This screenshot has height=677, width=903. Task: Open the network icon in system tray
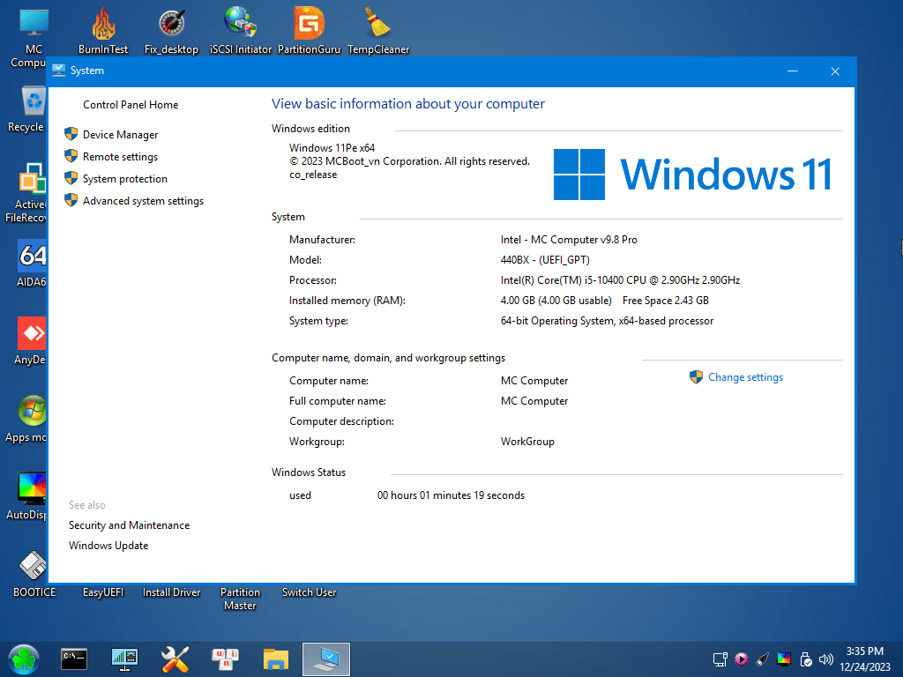click(720, 659)
